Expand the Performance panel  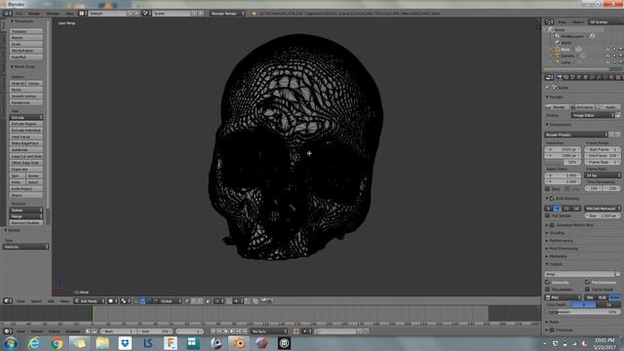pyautogui.click(x=561, y=241)
